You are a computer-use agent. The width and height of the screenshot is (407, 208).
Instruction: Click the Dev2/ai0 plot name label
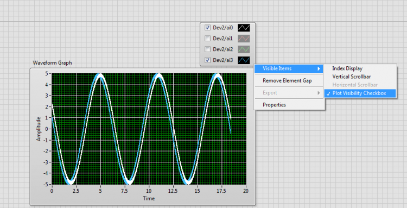[x=222, y=28]
